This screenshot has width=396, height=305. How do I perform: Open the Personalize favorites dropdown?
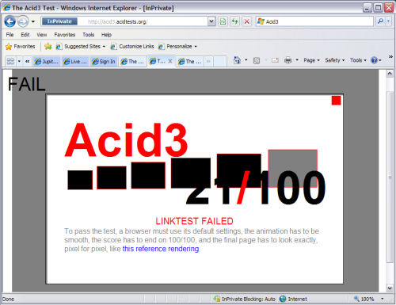point(177,47)
